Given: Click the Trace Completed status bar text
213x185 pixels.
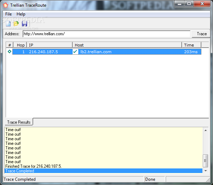Looking at the screenshot, I should coord(19,179).
